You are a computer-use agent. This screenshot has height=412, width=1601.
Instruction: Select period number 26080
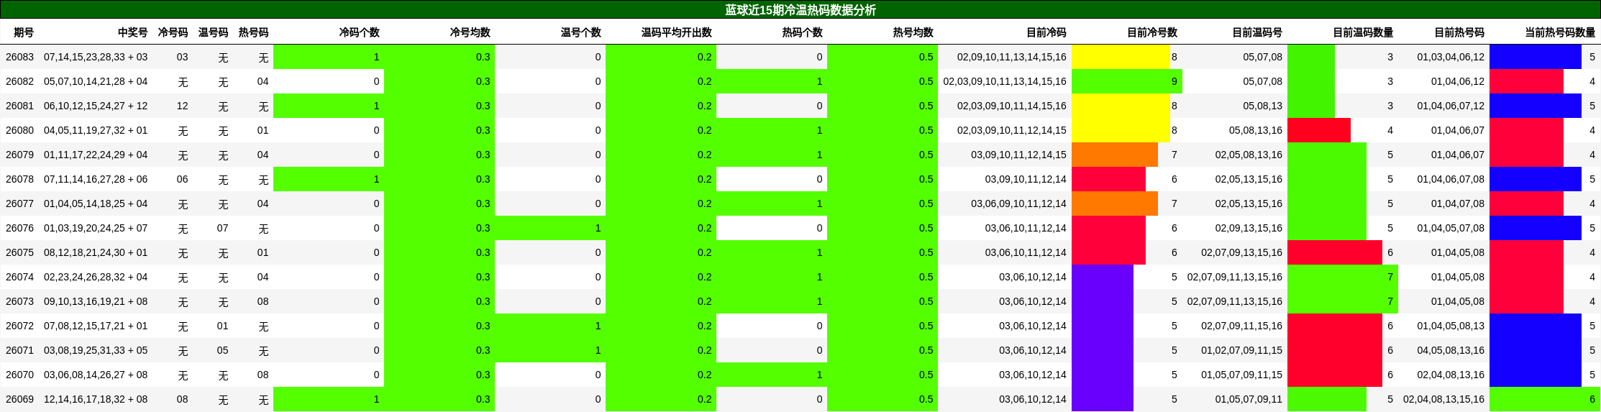tap(19, 130)
